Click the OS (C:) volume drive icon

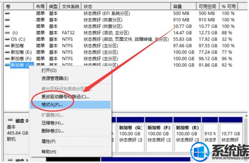[x=7, y=39]
